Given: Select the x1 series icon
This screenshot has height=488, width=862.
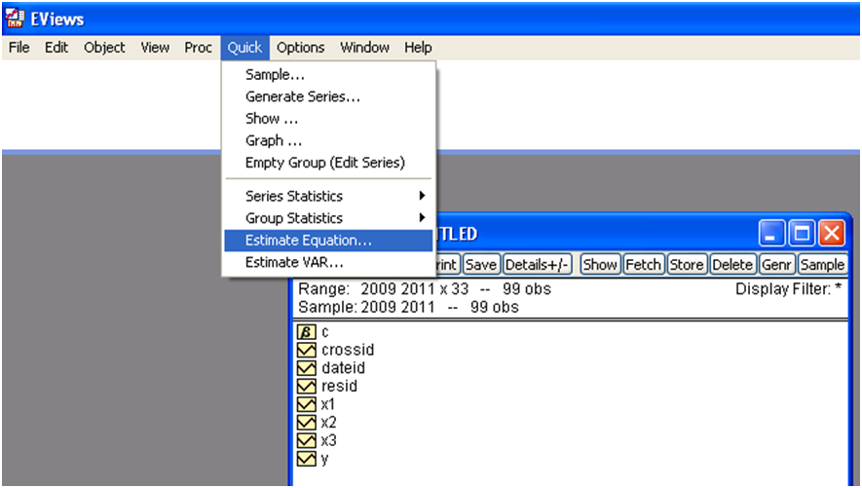Looking at the screenshot, I should click(306, 404).
